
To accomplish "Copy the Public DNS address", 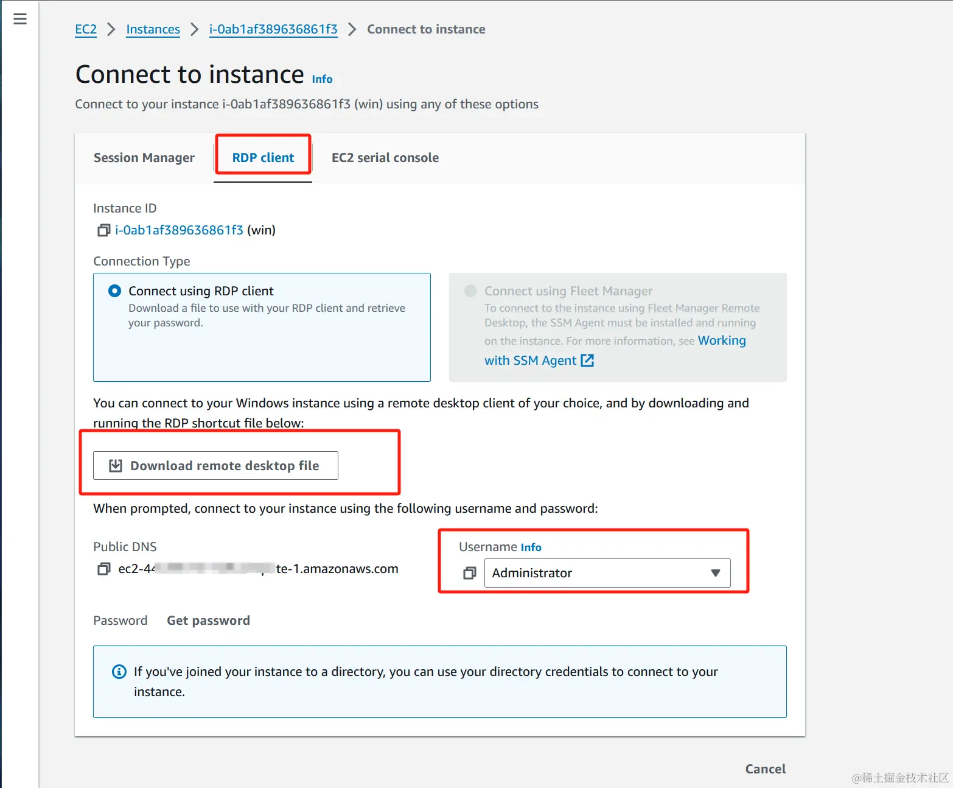I will coord(103,569).
